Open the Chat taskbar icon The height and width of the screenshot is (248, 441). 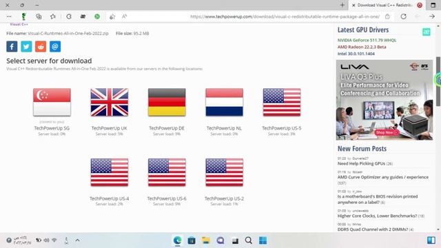(x=220, y=240)
